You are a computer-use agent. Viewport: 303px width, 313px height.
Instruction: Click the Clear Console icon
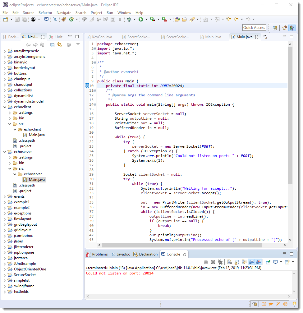tap(230, 262)
